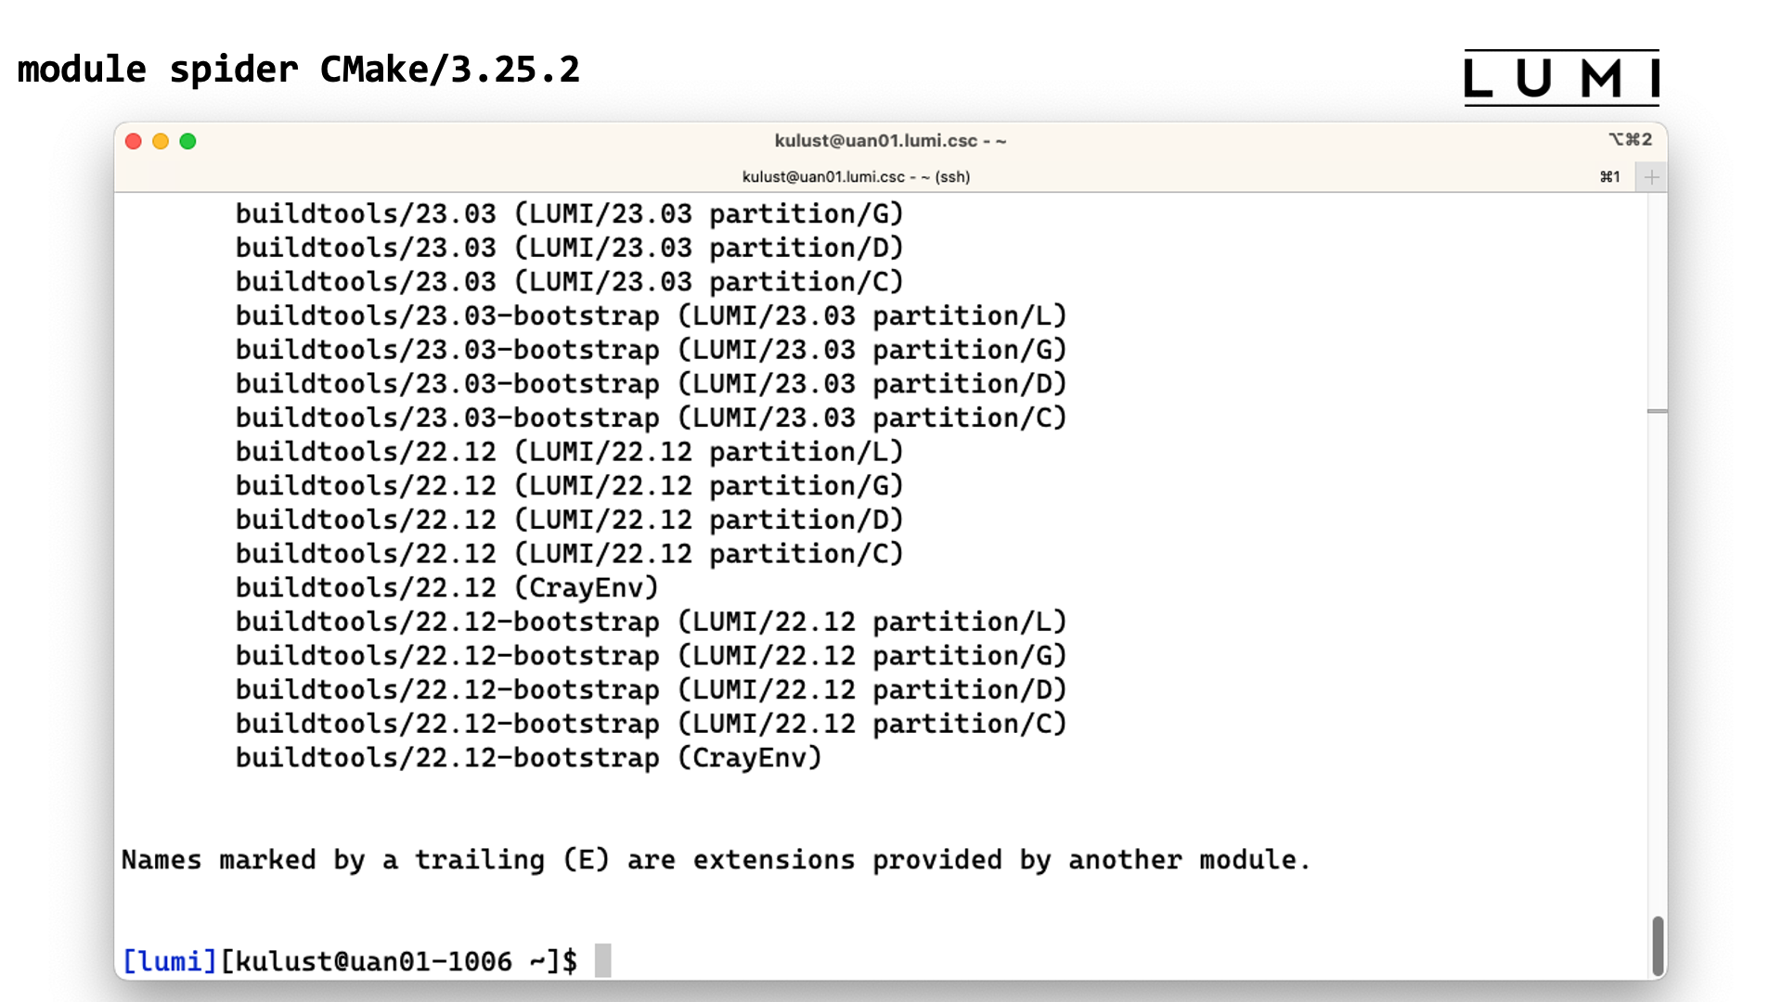Screen dimensions: 1782x1002
Task: Select the kulust@uan01.lumi.csc (ssh) tab
Action: pyautogui.click(x=856, y=177)
